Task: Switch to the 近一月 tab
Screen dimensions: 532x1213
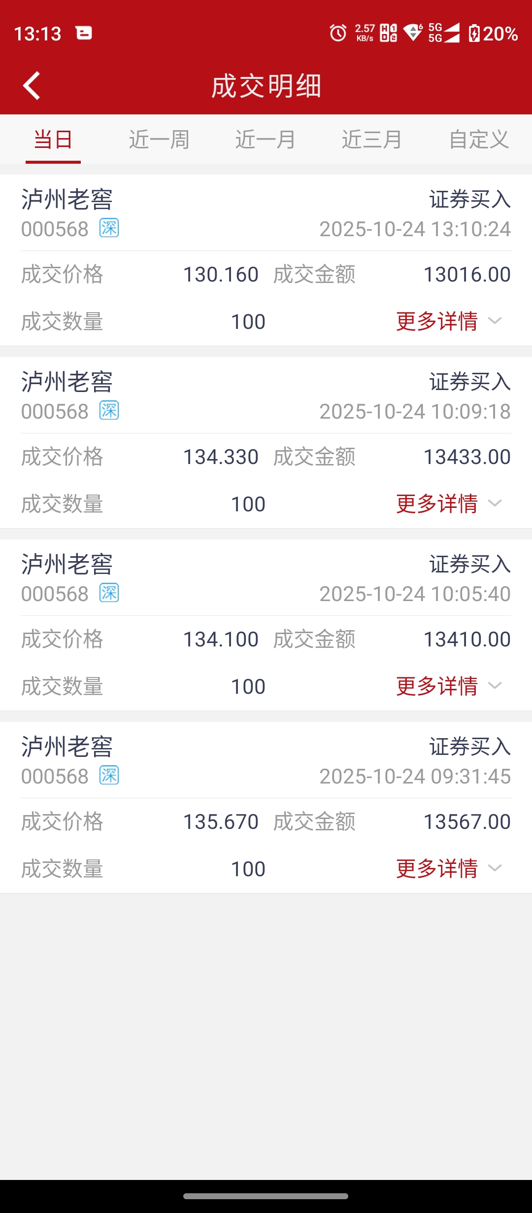Action: click(266, 140)
